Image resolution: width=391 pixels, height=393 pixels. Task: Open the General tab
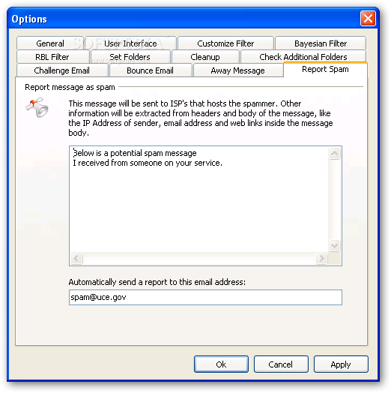coord(50,43)
